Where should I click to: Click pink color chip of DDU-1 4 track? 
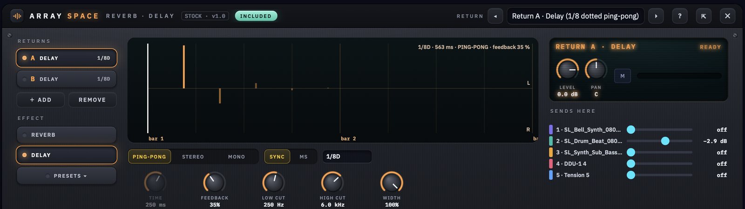click(x=551, y=163)
